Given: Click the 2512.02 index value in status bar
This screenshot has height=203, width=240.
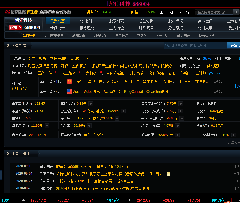Looking at the screenshot, I should tap(144, 200).
